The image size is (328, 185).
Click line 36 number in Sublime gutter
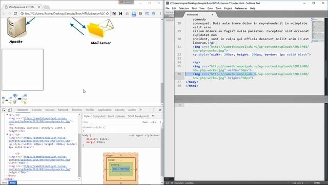pos(179,74)
